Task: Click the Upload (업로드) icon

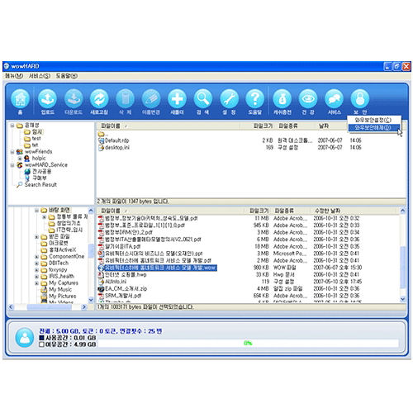Action: pos(47,99)
